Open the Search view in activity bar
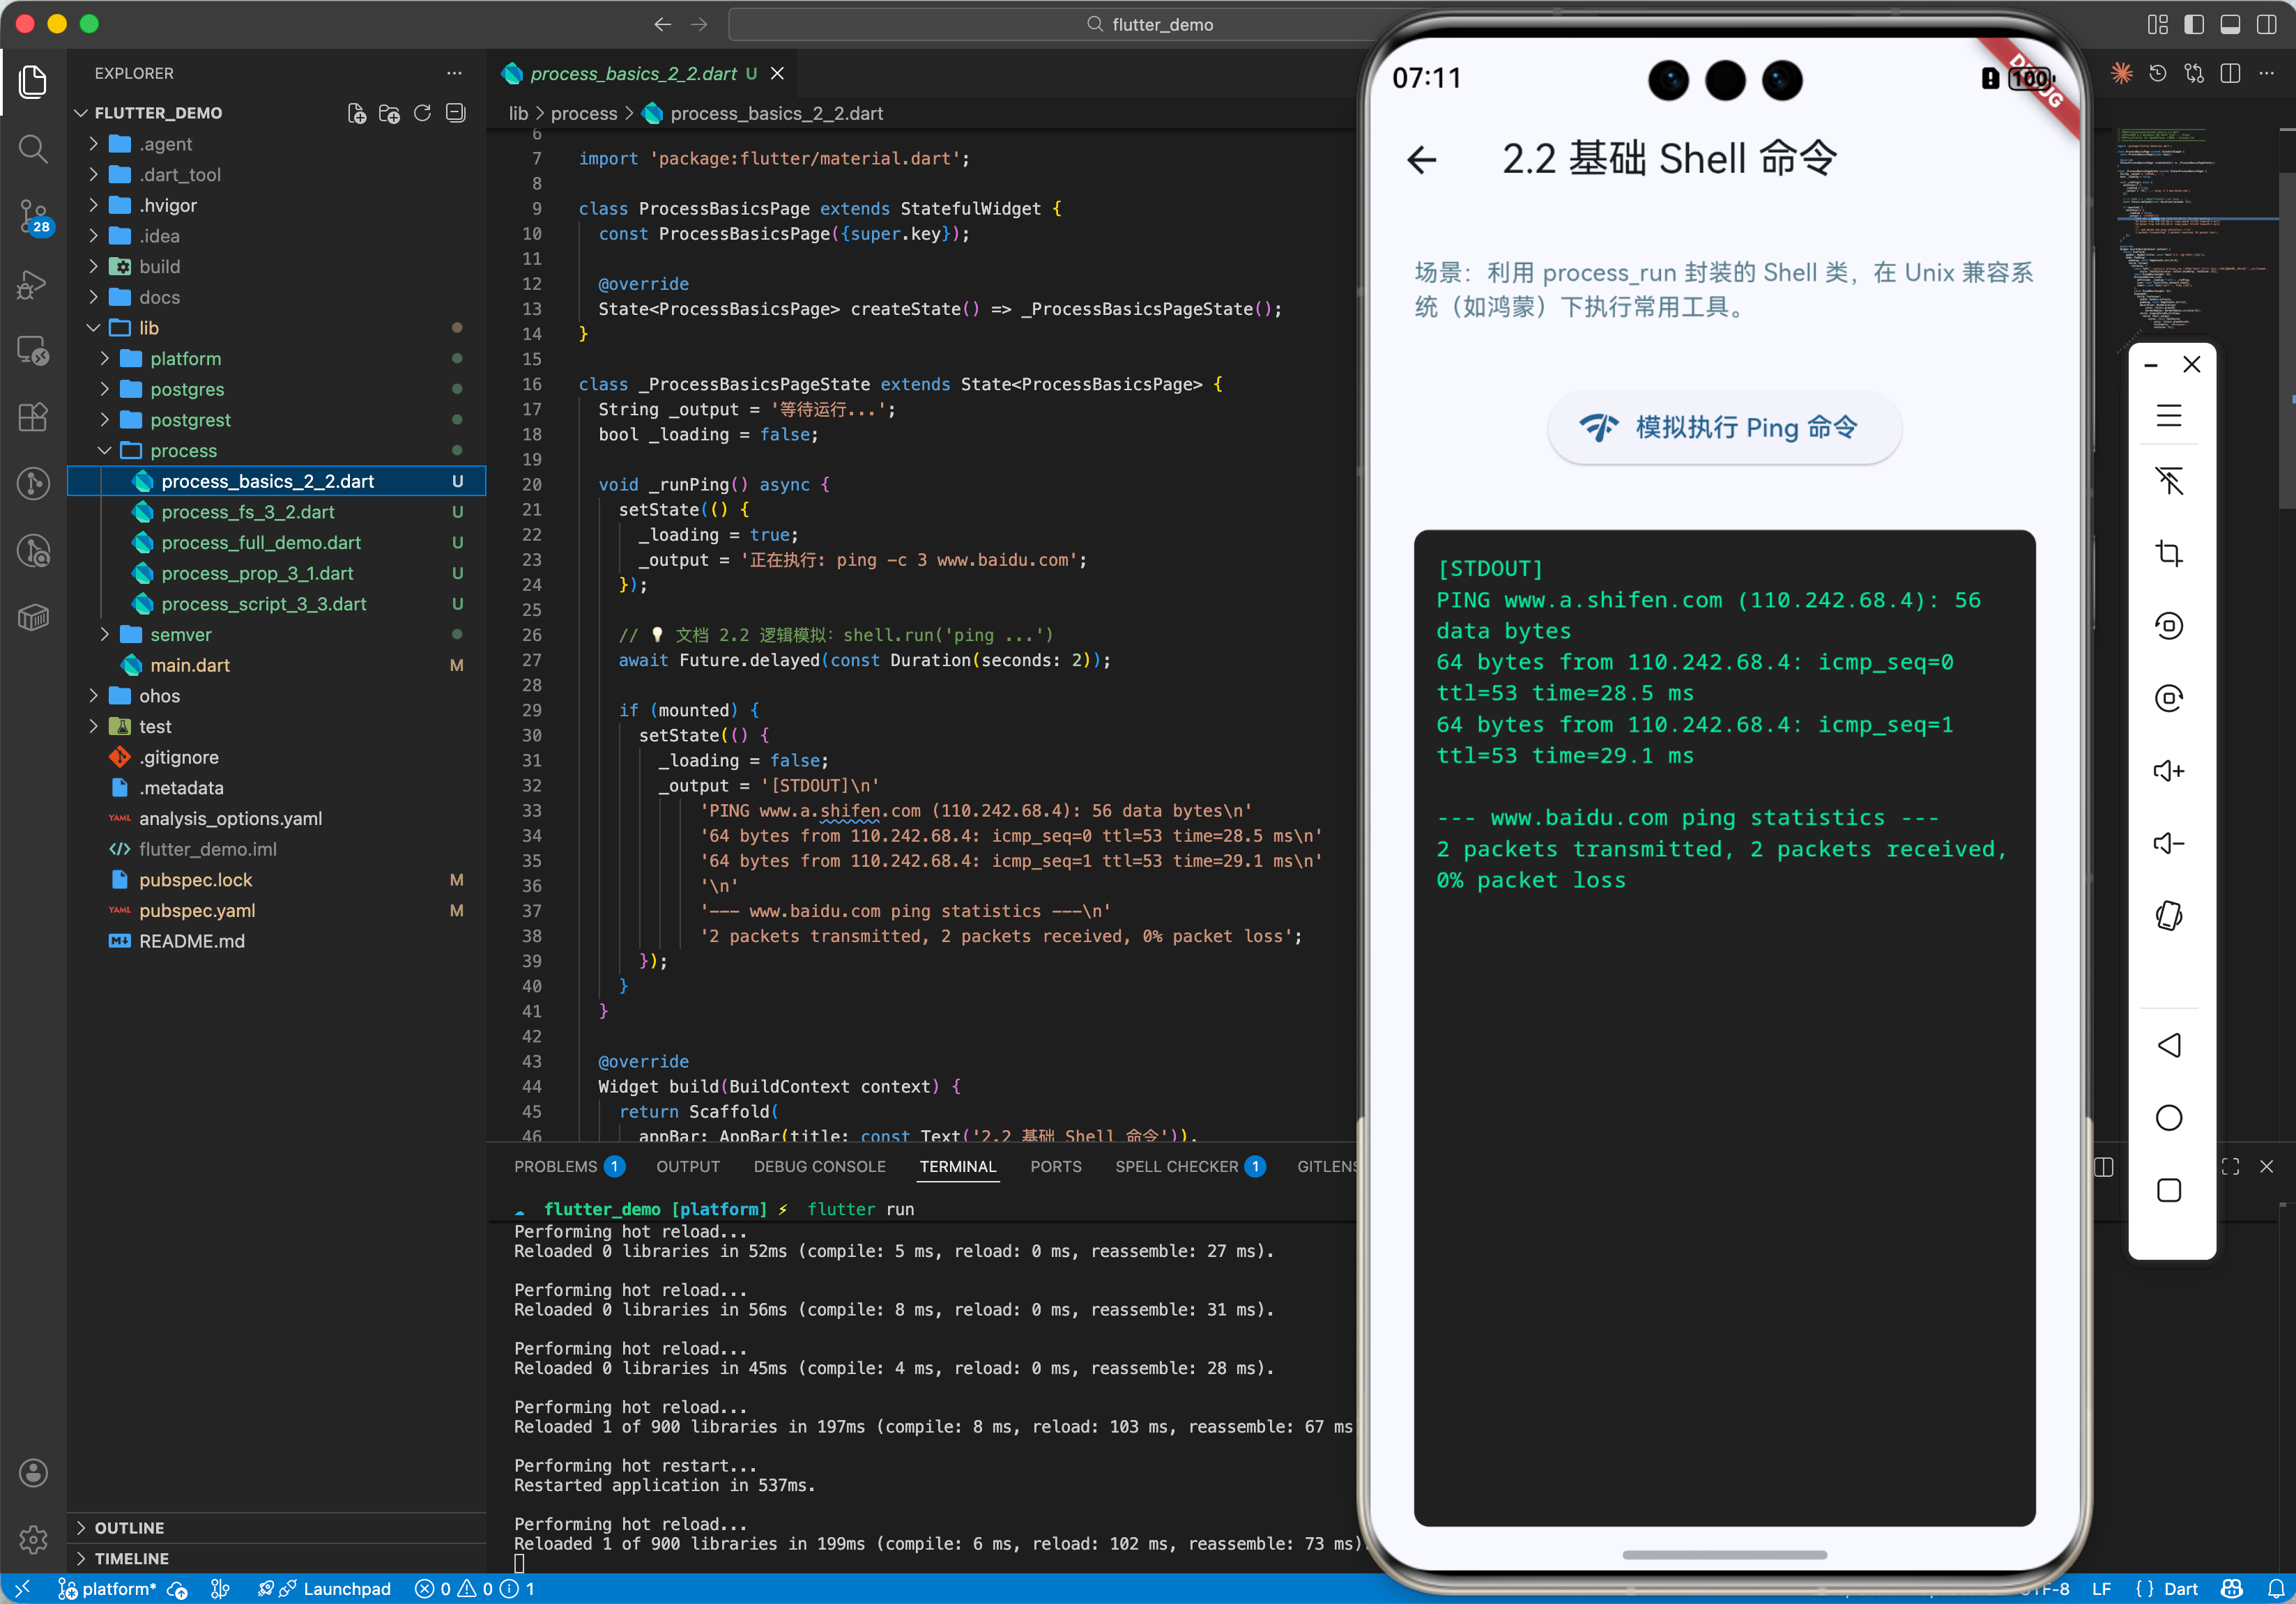This screenshot has width=2296, height=1604. (33, 150)
